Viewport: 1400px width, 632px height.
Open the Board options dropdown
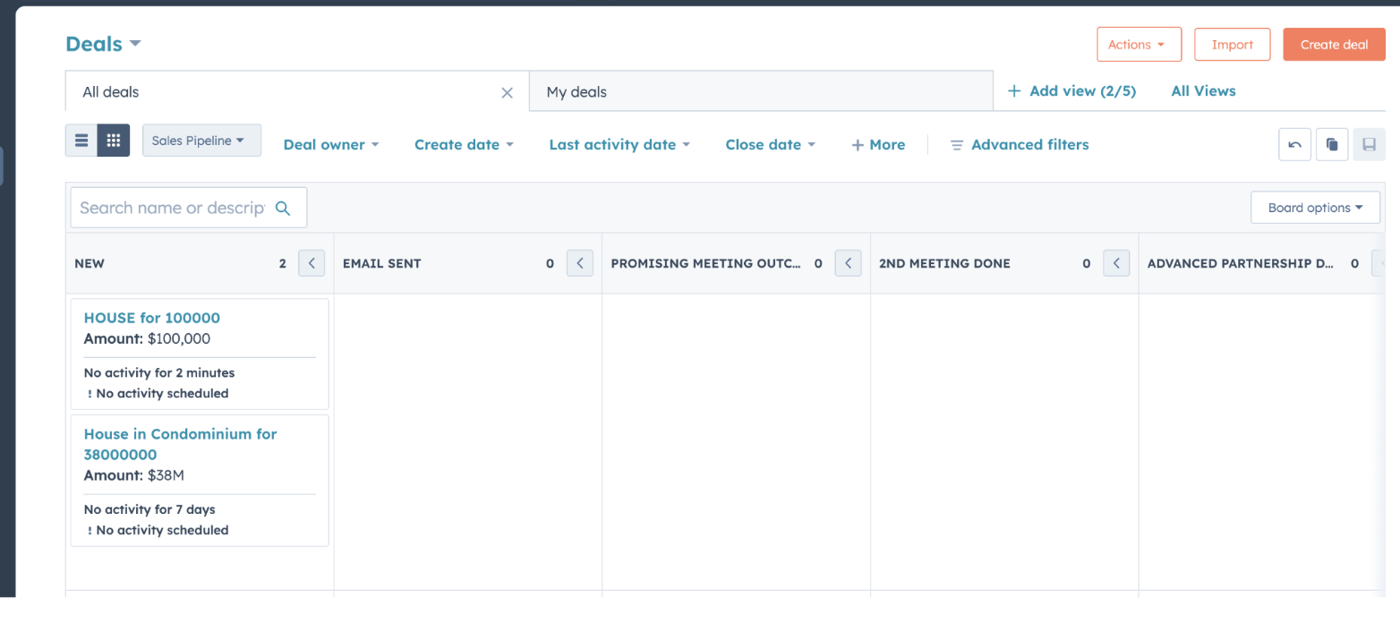point(1315,208)
